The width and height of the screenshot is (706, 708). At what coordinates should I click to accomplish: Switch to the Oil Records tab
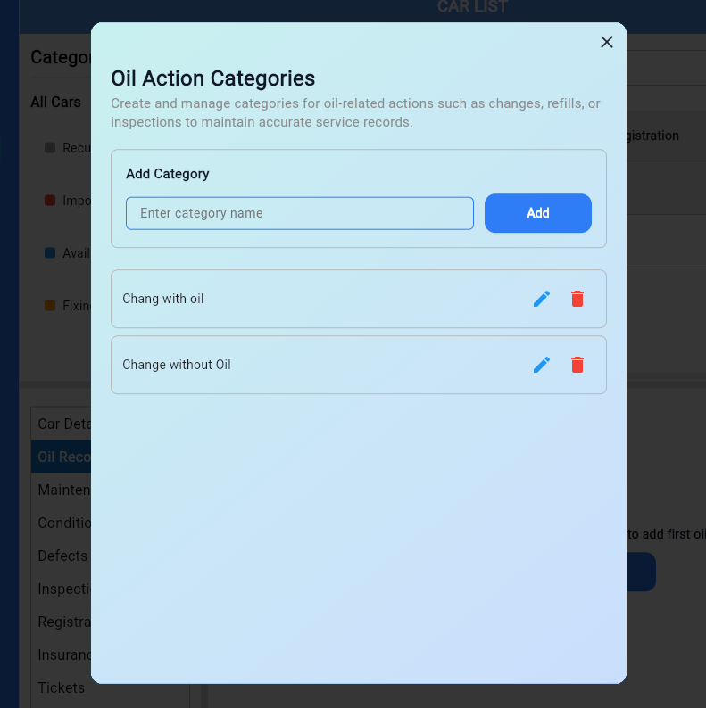click(x=62, y=457)
